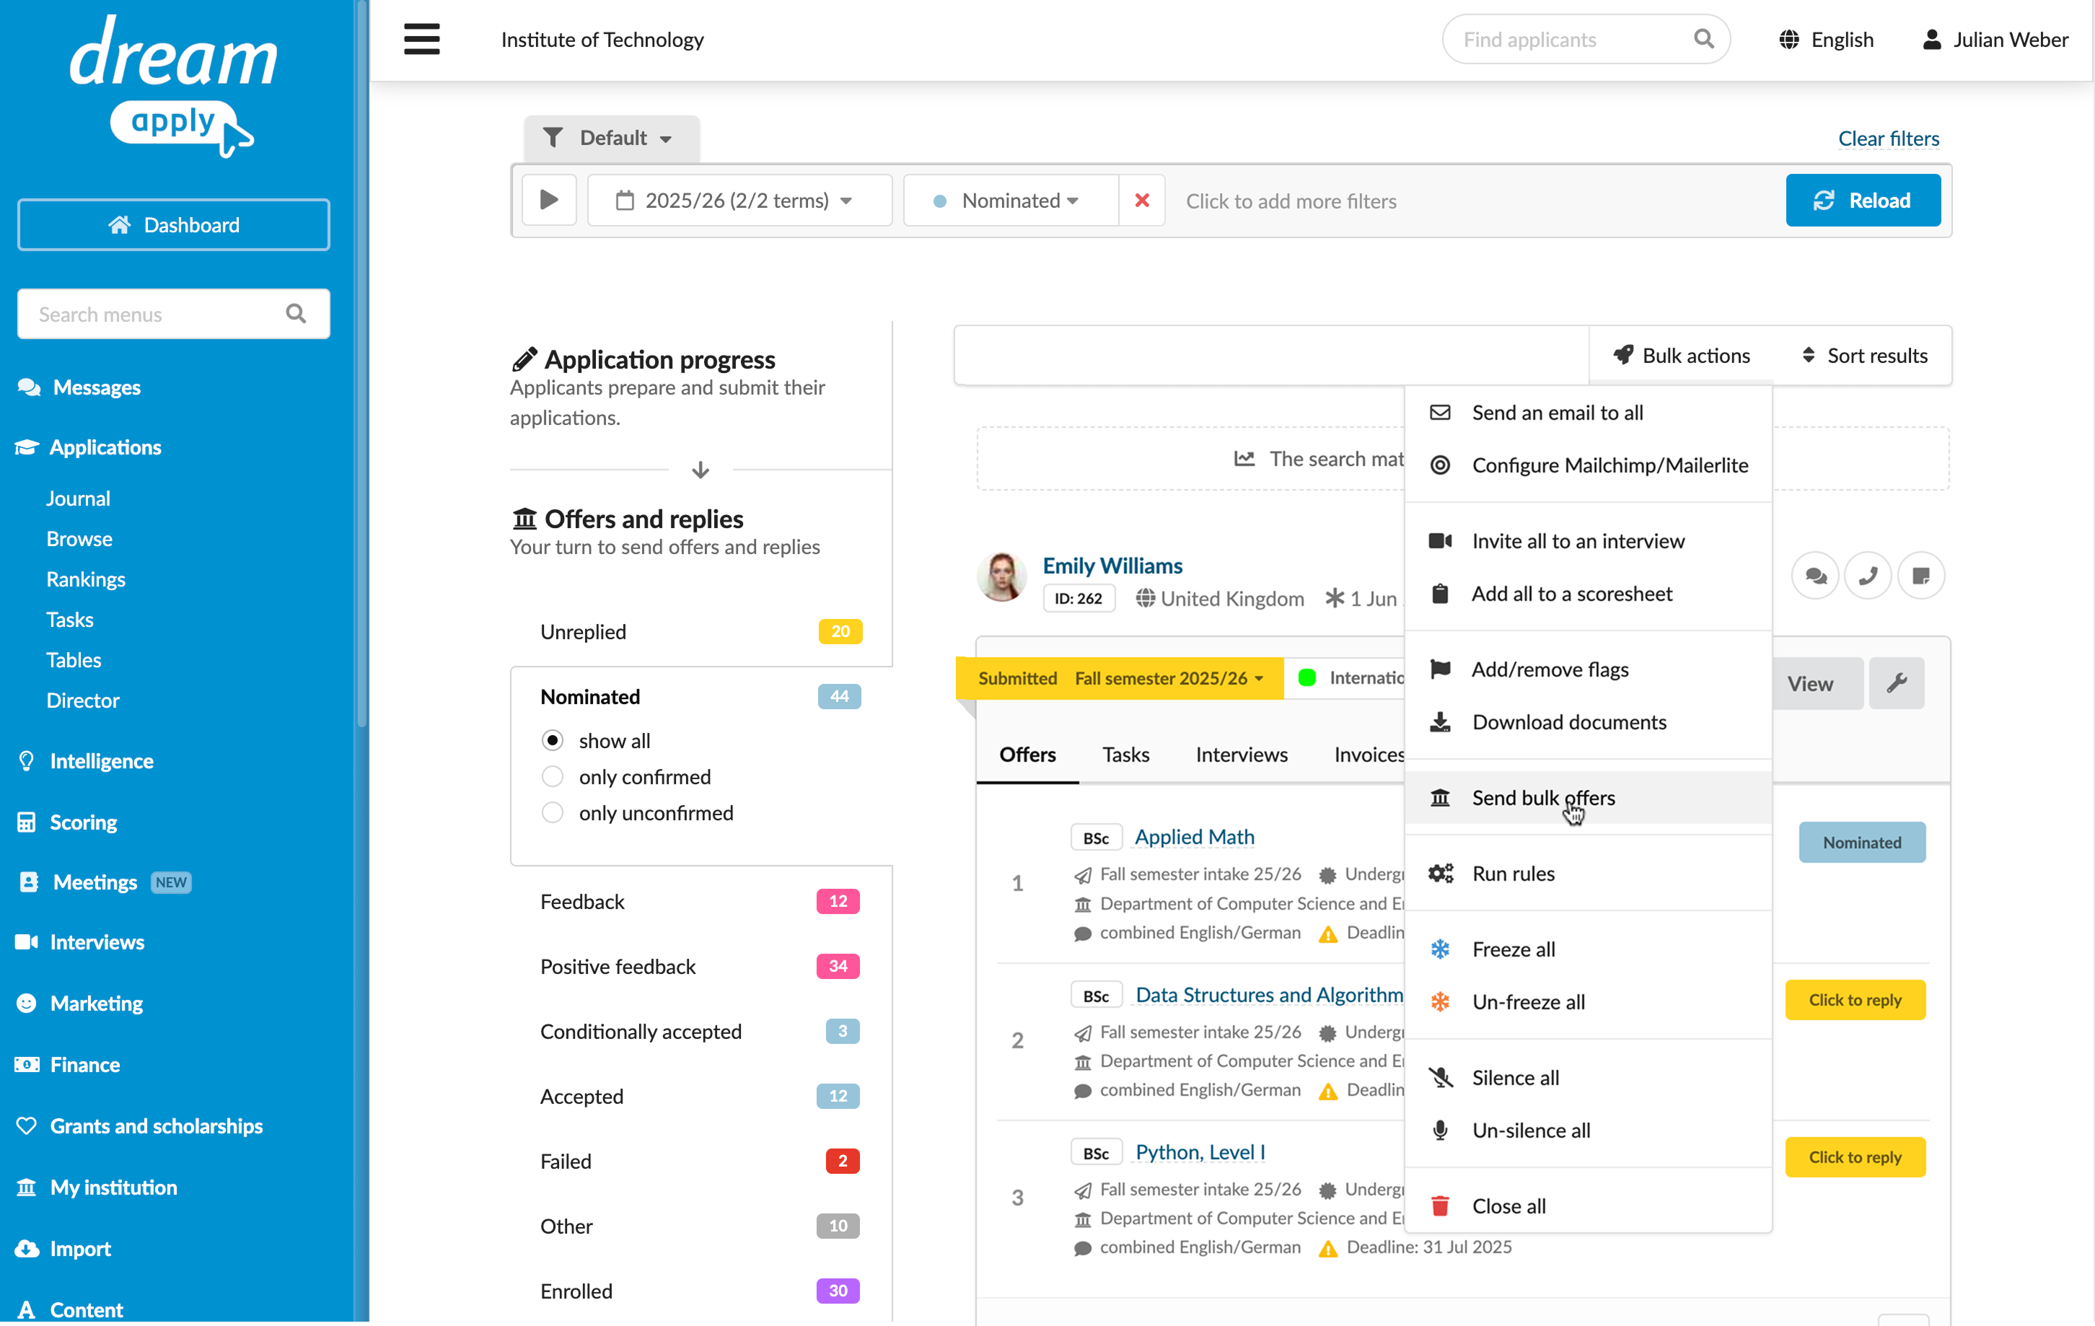Image resolution: width=2095 pixels, height=1326 pixels.
Task: Remove the Nominated filter with red X
Action: pos(1141,200)
